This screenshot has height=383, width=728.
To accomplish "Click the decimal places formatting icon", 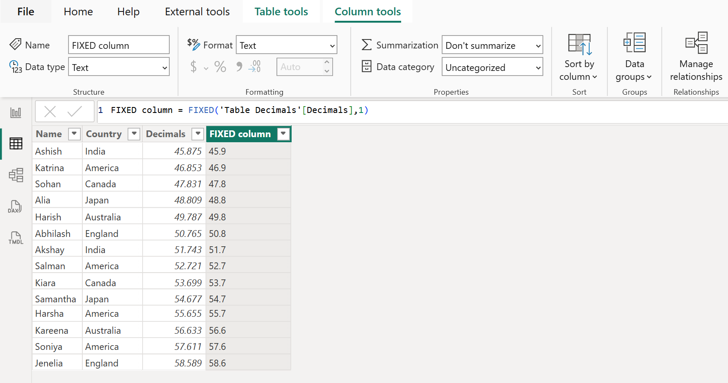I will coord(254,67).
